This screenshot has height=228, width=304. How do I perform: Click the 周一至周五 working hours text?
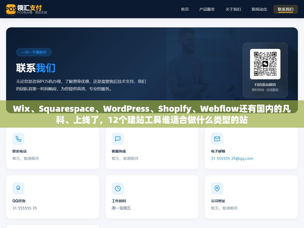point(121,208)
